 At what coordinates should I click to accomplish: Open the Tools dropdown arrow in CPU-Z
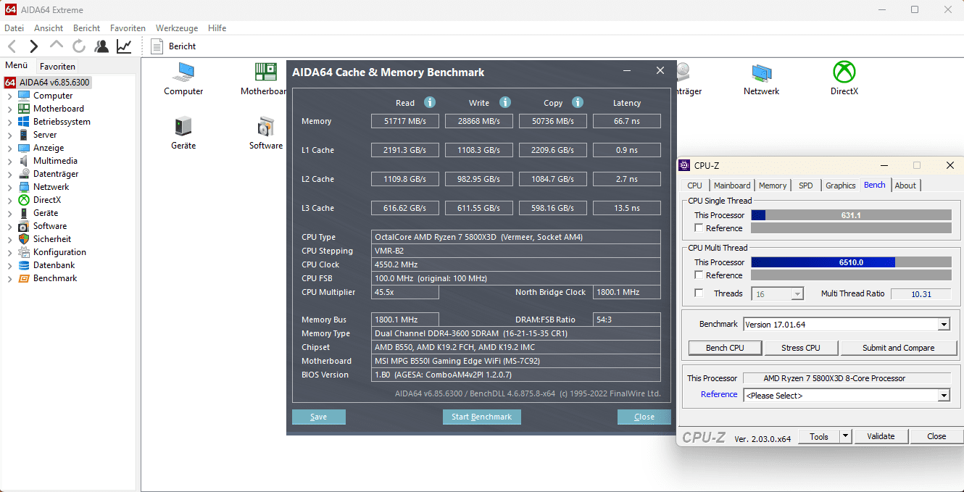tap(845, 436)
